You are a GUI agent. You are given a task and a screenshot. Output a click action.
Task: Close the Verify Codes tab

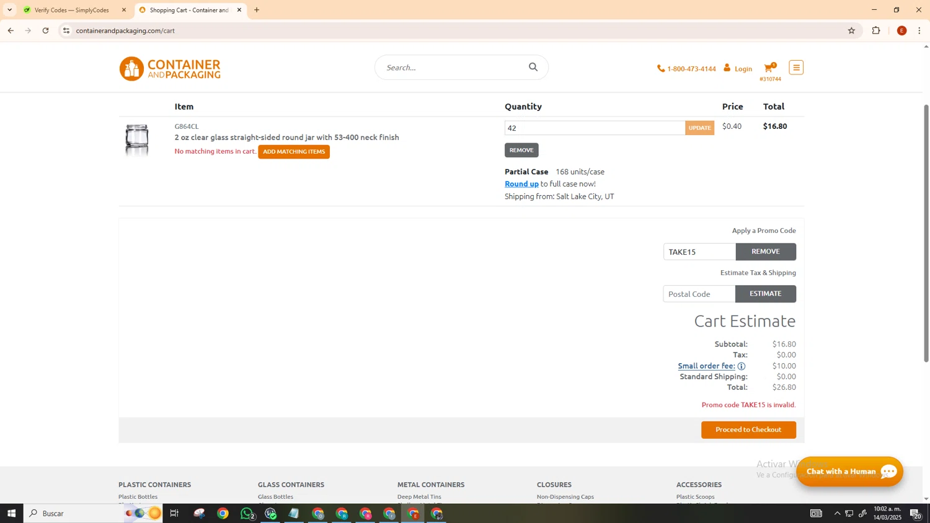pyautogui.click(x=124, y=10)
